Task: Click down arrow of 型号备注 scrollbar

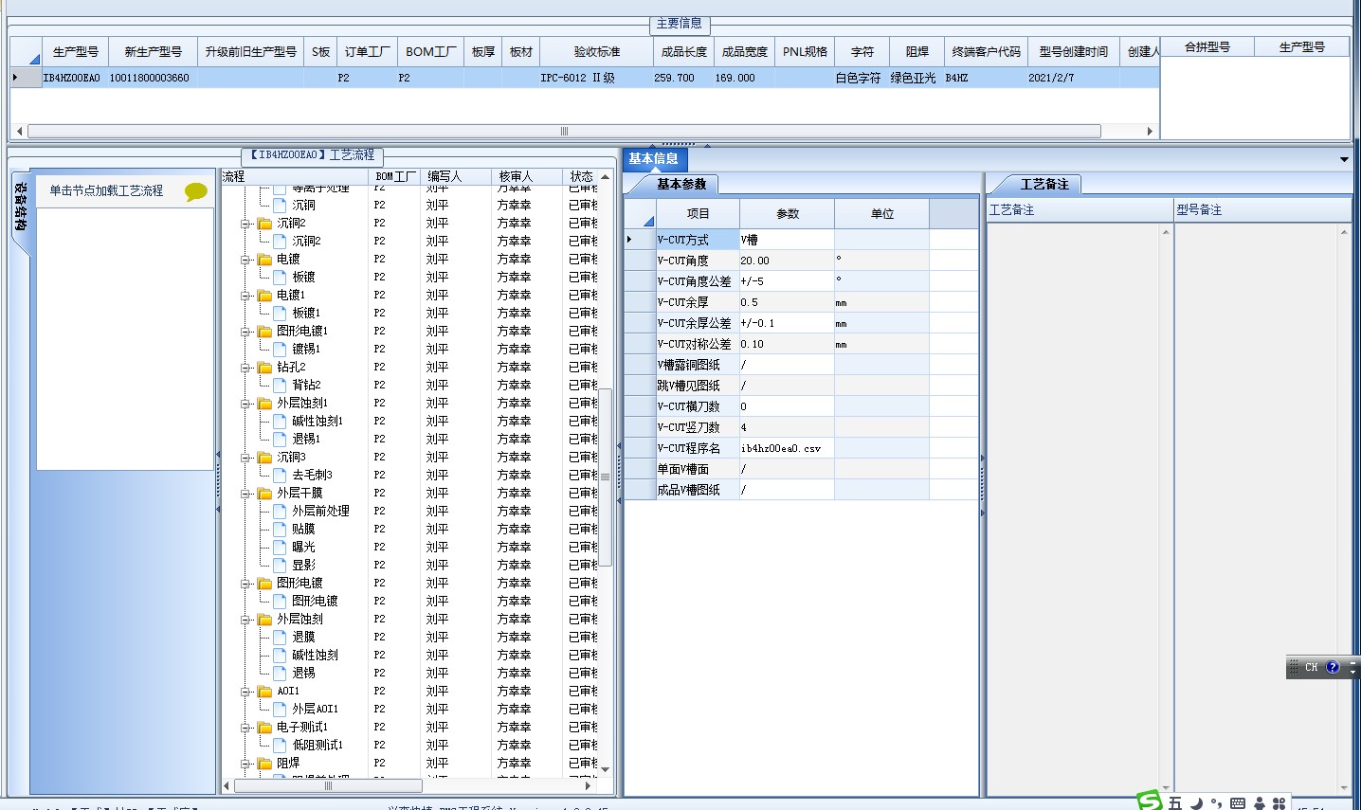Action: tap(1344, 787)
